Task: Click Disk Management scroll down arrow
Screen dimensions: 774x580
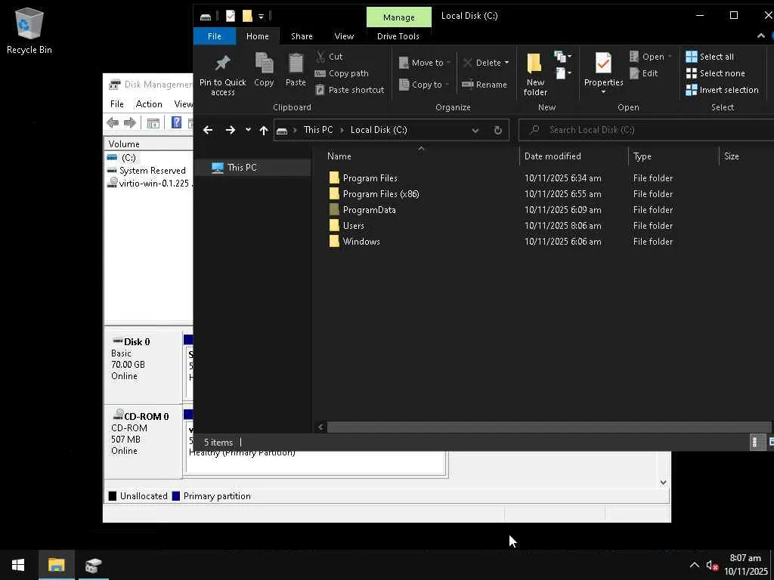Action: pyautogui.click(x=663, y=483)
